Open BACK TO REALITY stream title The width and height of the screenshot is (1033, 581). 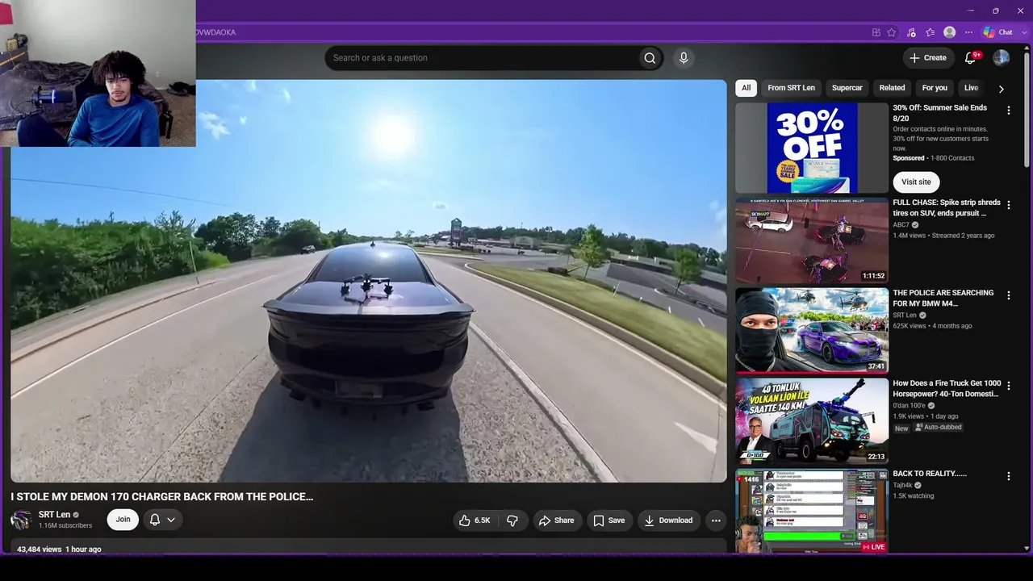click(930, 474)
